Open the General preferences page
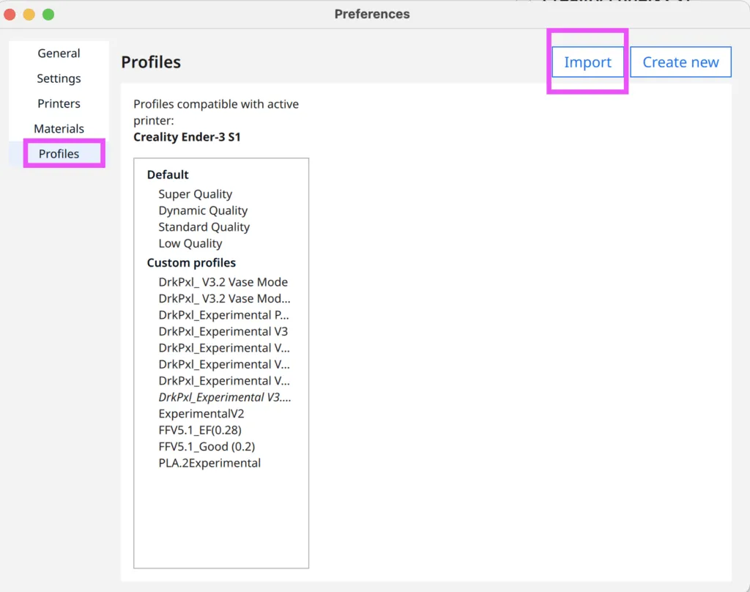This screenshot has height=592, width=750. [x=59, y=53]
